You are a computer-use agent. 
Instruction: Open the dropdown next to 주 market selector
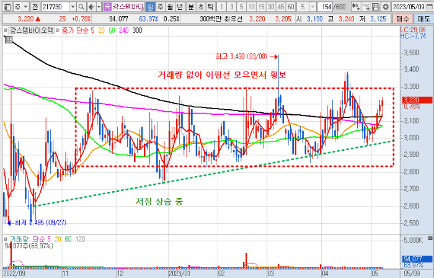26,7
